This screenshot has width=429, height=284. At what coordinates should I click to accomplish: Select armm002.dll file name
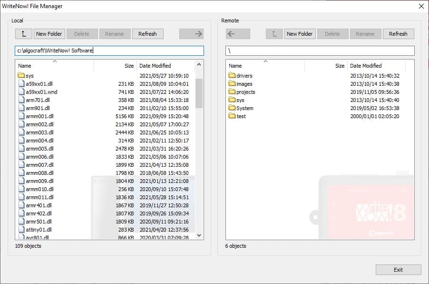click(39, 124)
